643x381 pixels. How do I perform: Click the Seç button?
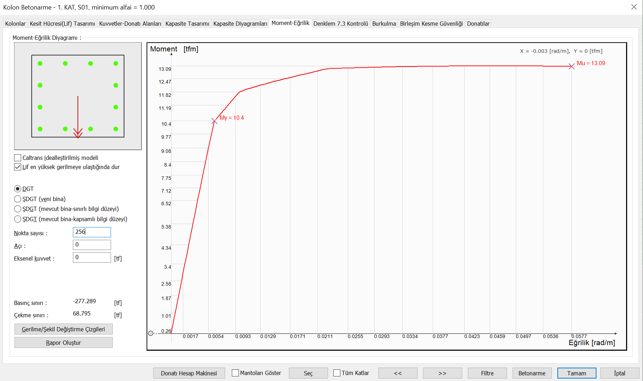[308, 373]
